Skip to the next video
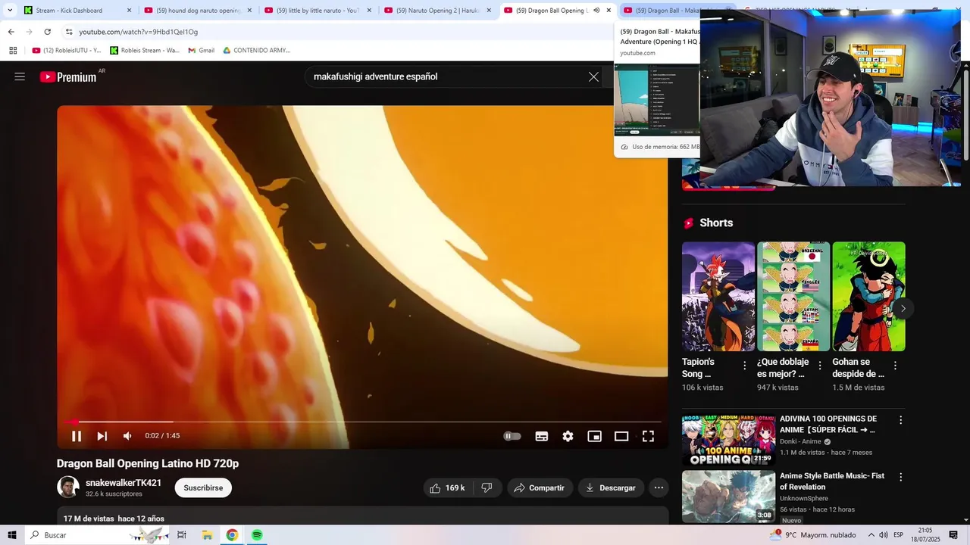This screenshot has height=545, width=970. tap(102, 436)
